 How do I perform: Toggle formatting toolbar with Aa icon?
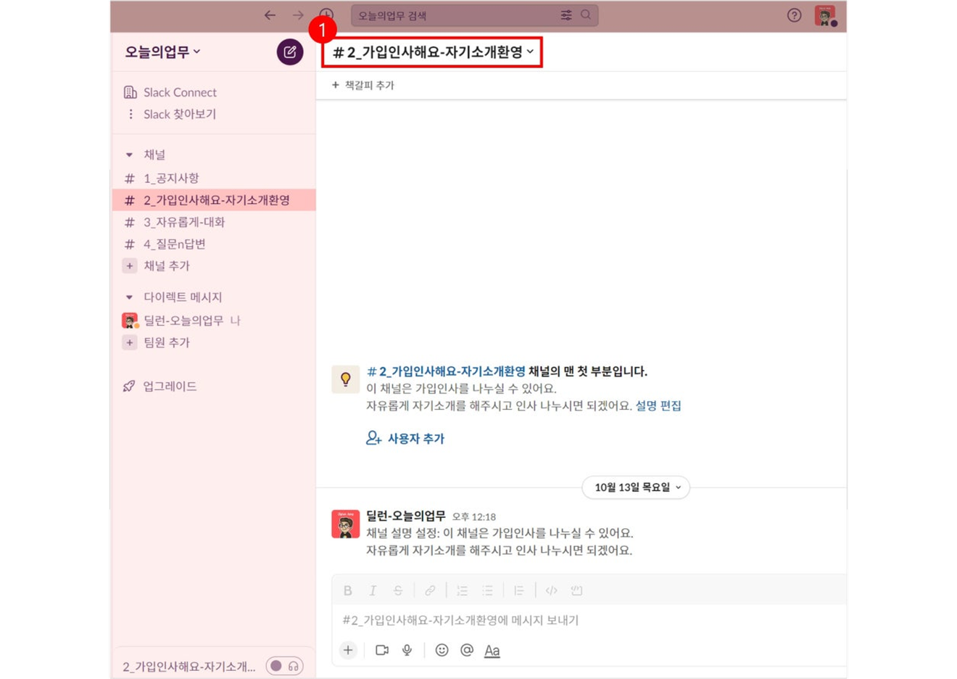[492, 651]
